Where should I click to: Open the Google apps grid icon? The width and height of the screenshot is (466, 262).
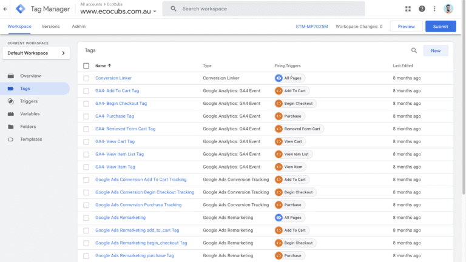408,8
